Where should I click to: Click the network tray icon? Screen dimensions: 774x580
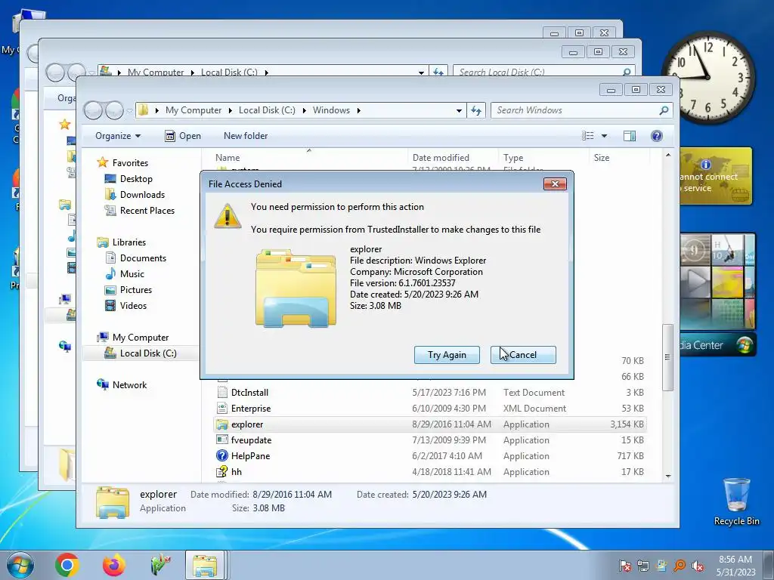(642, 566)
